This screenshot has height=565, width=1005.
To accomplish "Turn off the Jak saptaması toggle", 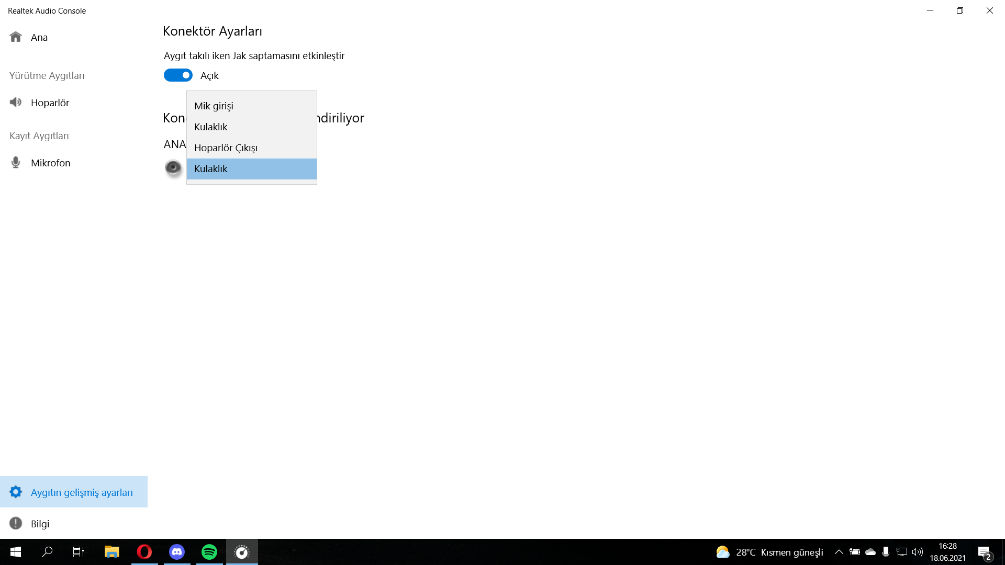I will click(x=178, y=75).
